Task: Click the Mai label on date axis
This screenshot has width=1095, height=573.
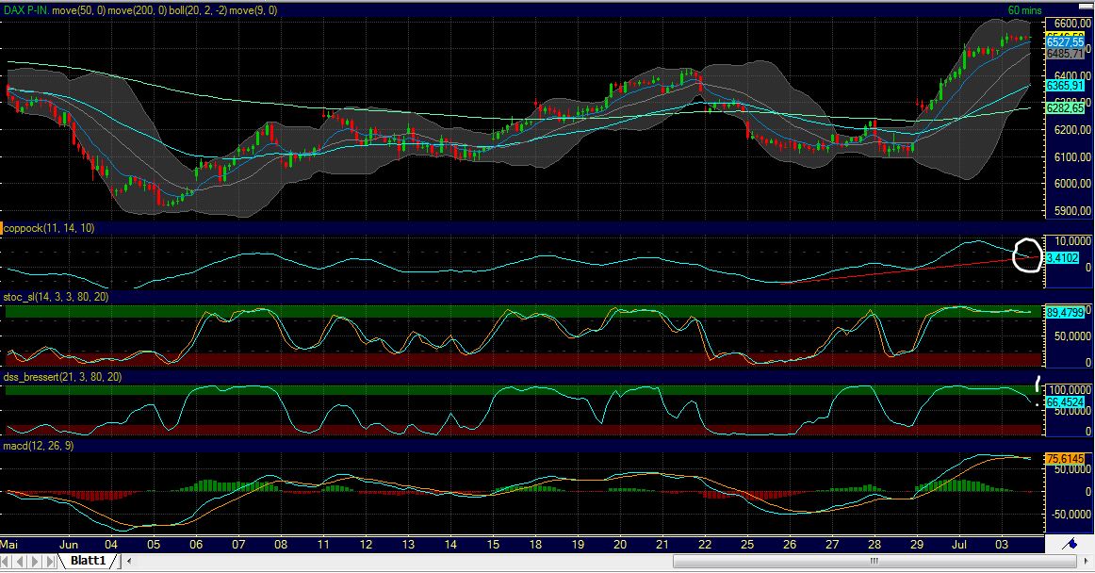Action: point(9,545)
